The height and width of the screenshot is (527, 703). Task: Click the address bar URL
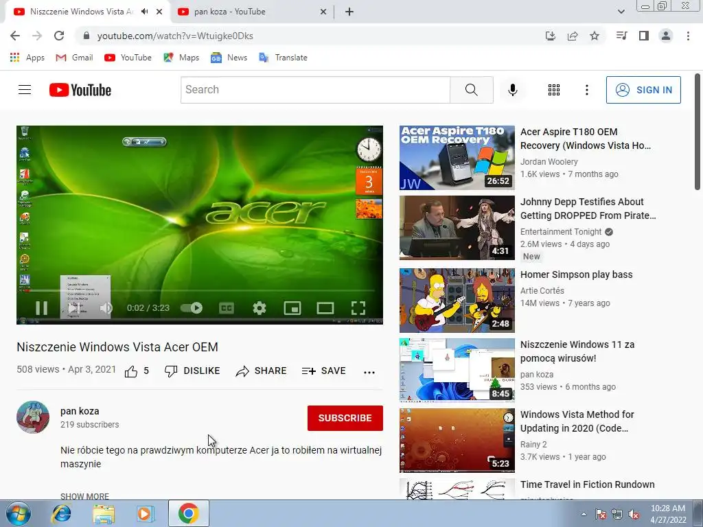(x=175, y=36)
